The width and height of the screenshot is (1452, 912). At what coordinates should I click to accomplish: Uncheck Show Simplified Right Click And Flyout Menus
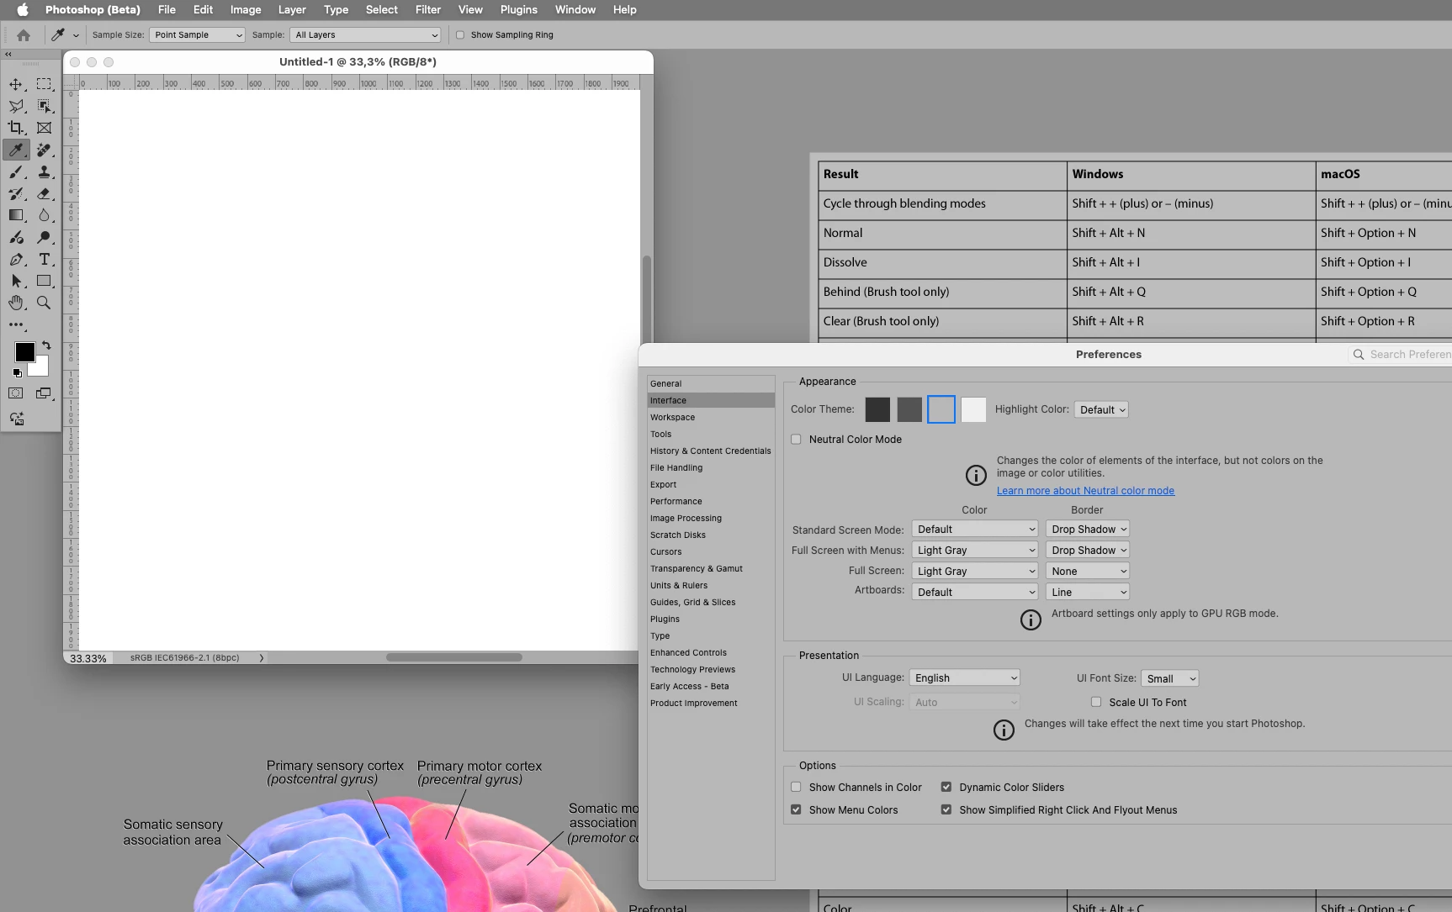(x=946, y=810)
